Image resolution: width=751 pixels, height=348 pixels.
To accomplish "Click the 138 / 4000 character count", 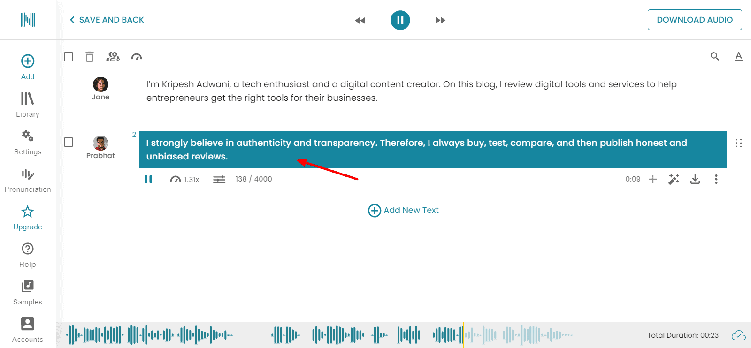I will point(253,179).
